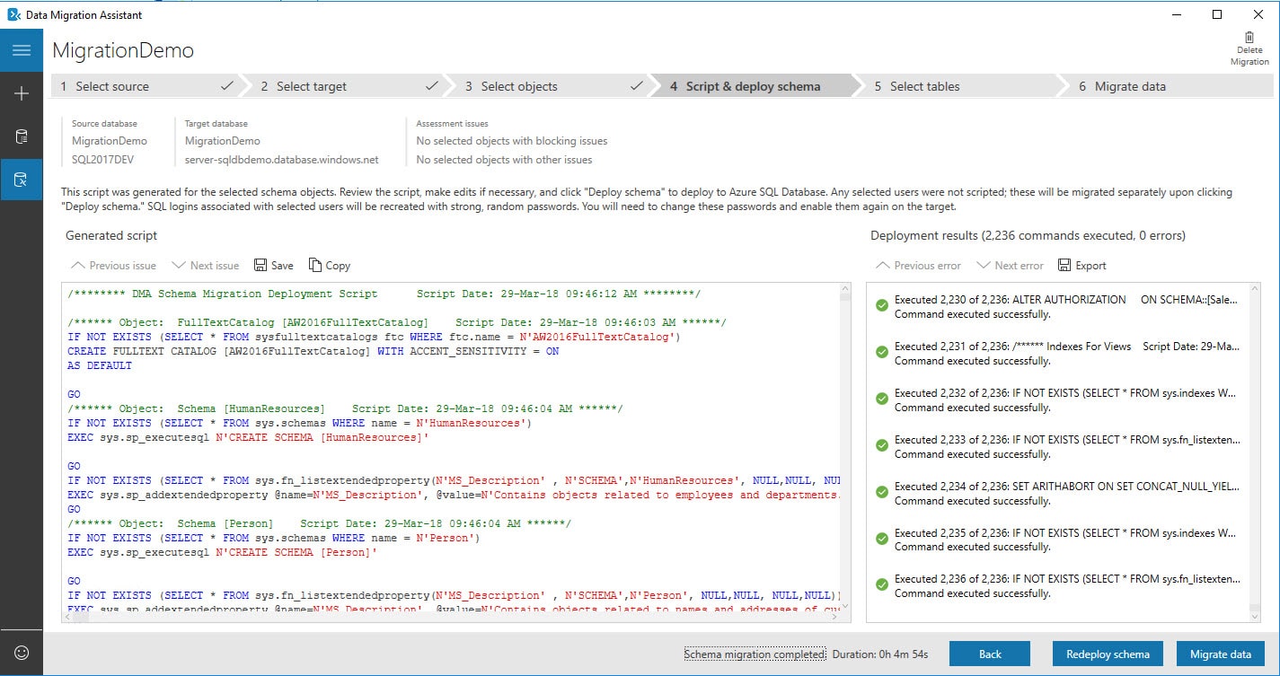Go to Previous issue in generated script
The image size is (1280, 676).
113,266
